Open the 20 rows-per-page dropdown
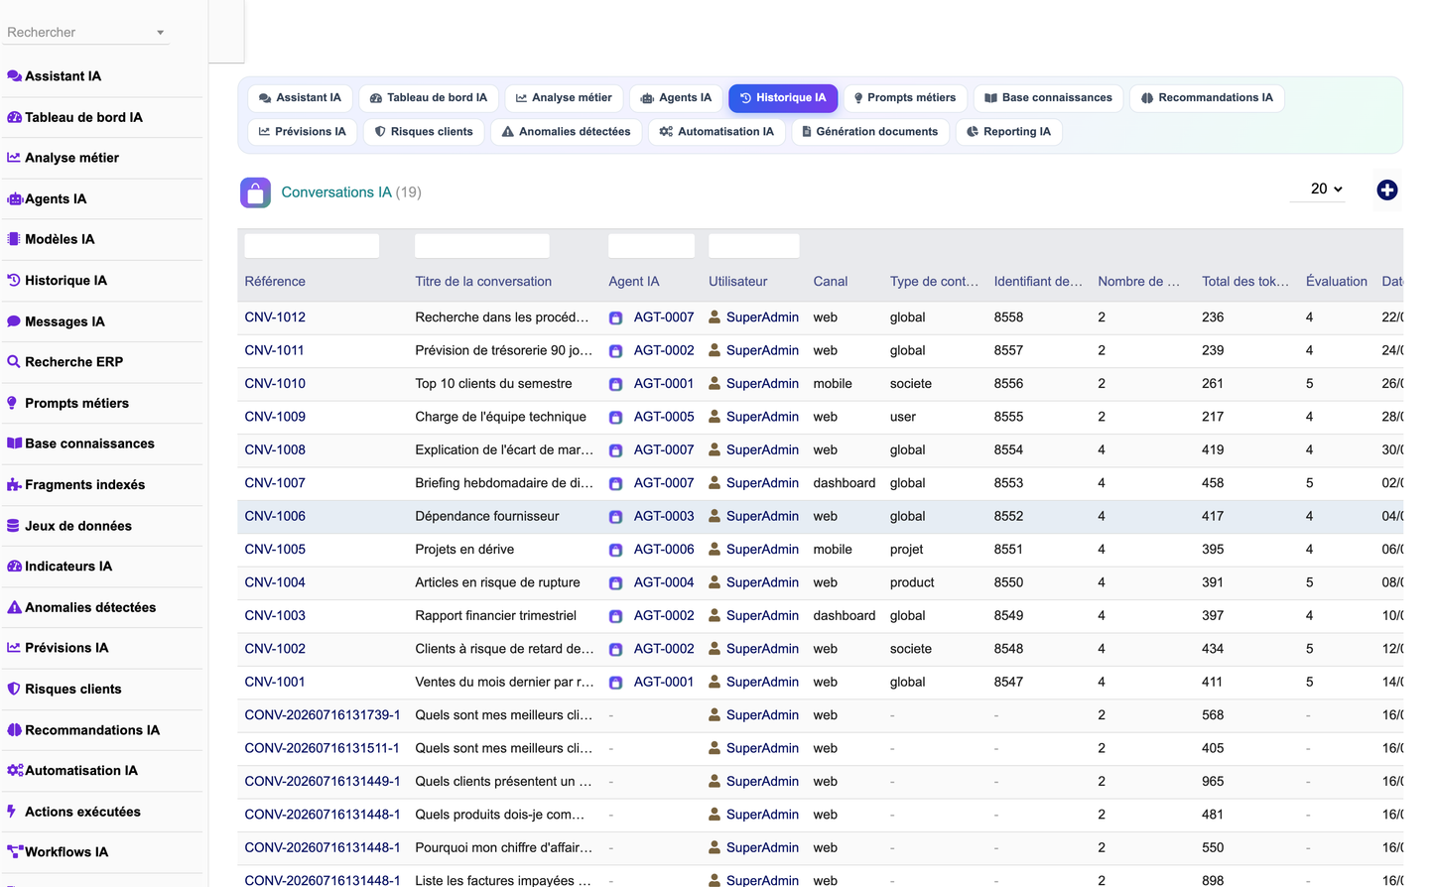The image size is (1434, 887). click(1326, 189)
